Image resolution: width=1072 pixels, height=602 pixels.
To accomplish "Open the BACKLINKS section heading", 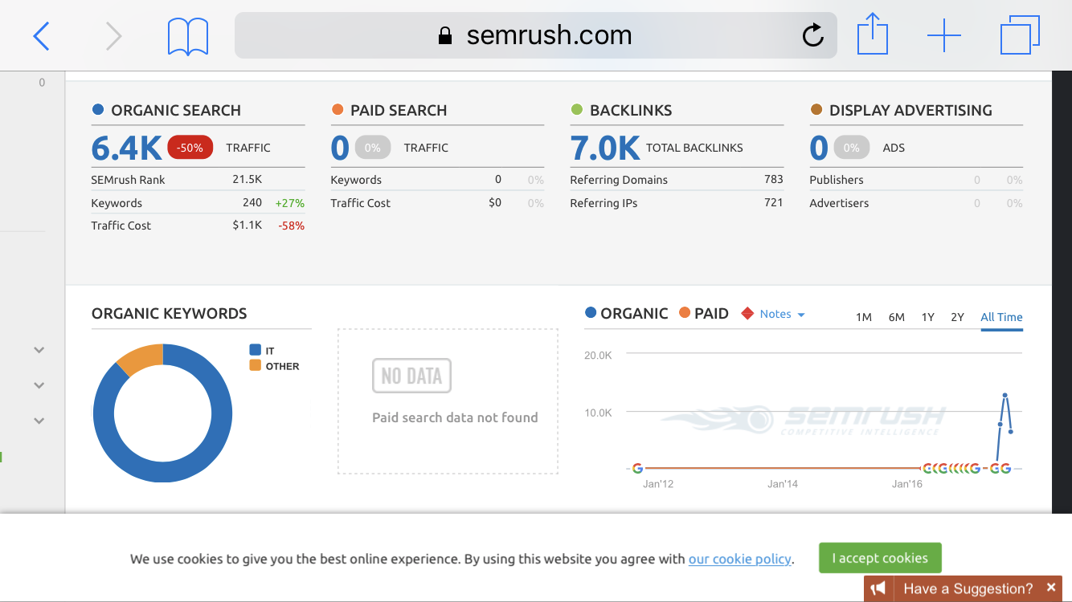I will 631,110.
